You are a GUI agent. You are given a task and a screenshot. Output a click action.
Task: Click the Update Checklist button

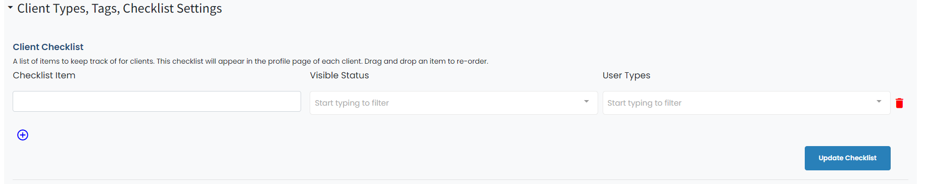[847, 158]
